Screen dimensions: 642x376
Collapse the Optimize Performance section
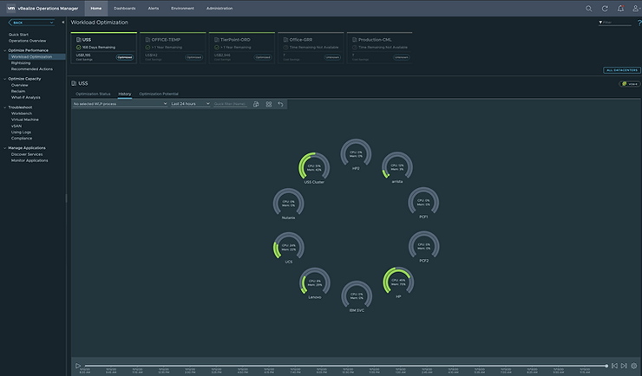click(5, 50)
